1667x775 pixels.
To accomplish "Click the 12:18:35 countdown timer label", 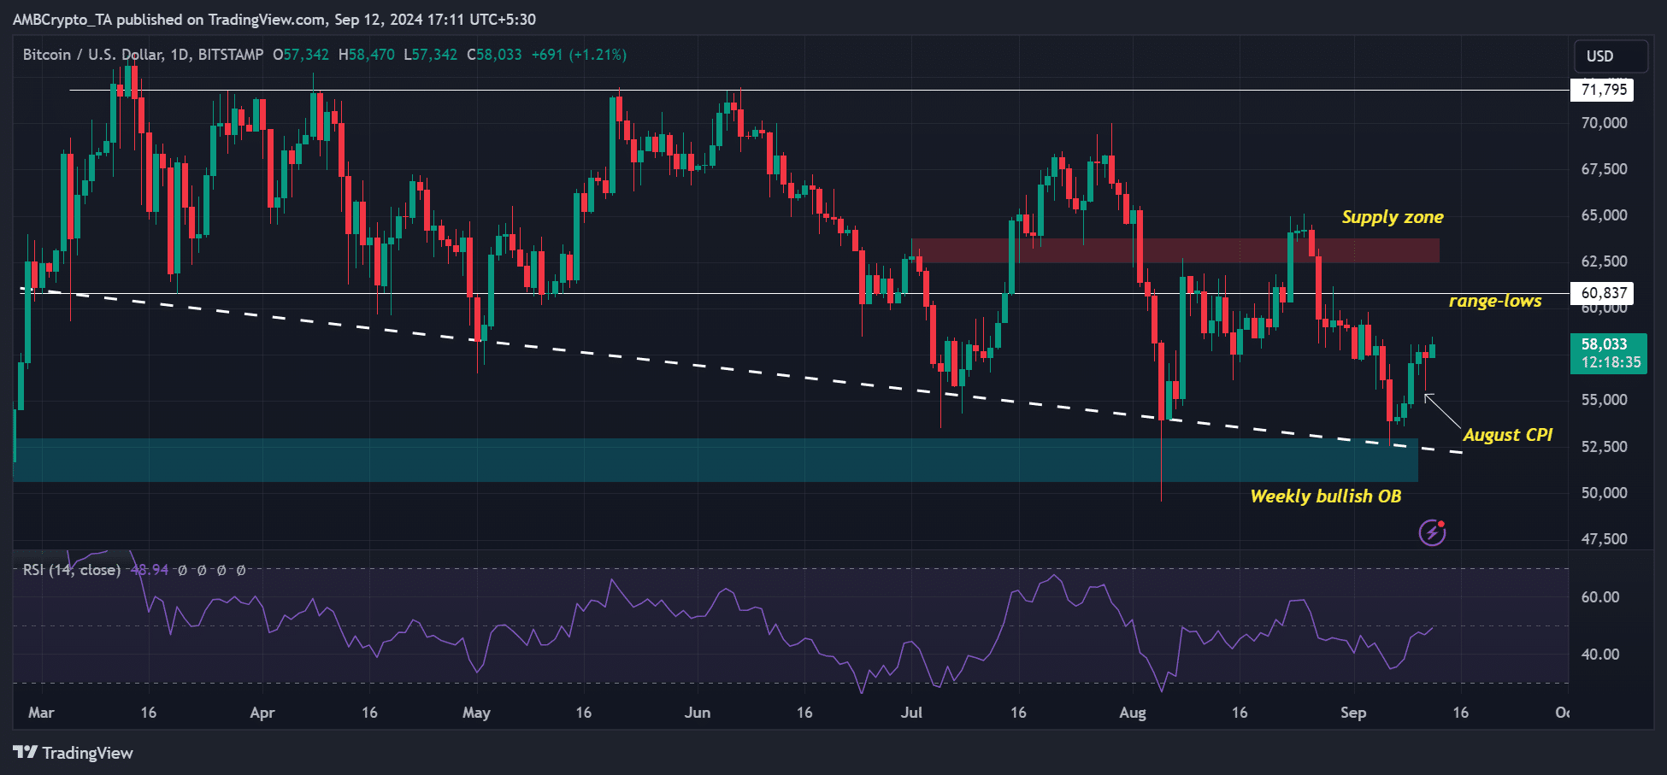I will pyautogui.click(x=1611, y=362).
